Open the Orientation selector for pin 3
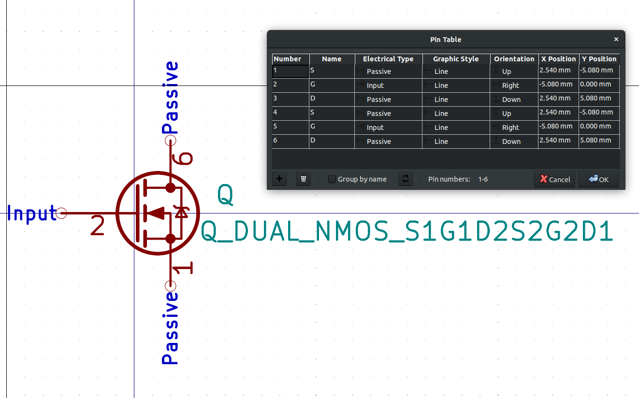The height and width of the screenshot is (398, 639). point(514,99)
